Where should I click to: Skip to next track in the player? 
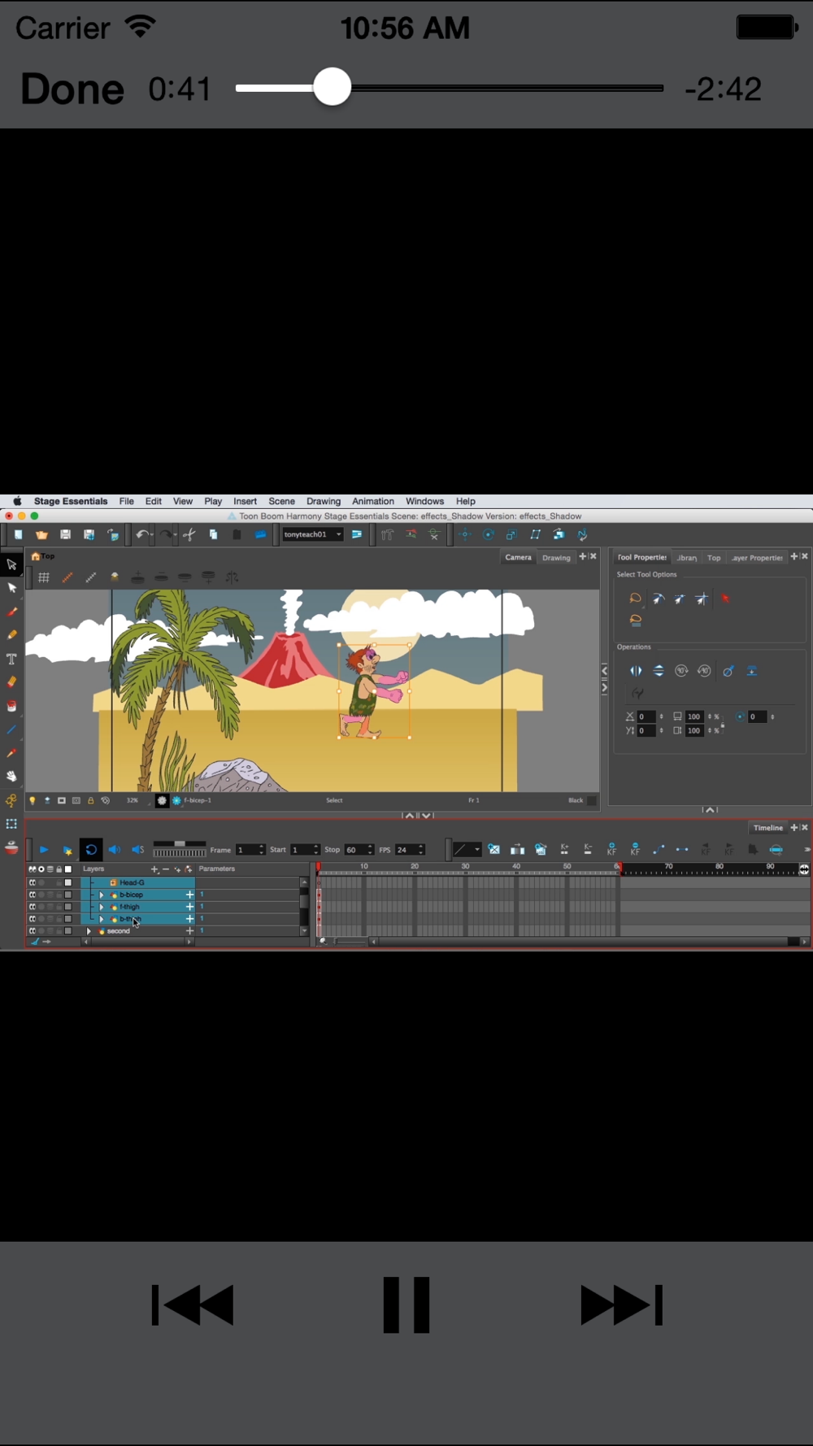coord(621,1304)
